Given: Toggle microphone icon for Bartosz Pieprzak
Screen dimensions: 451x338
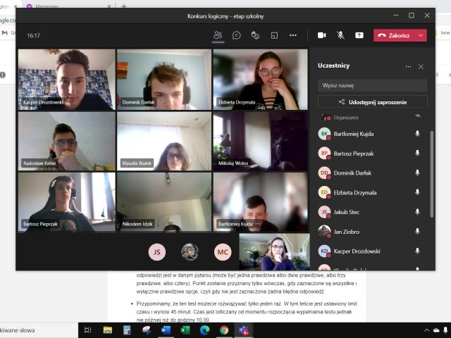Looking at the screenshot, I should [417, 154].
